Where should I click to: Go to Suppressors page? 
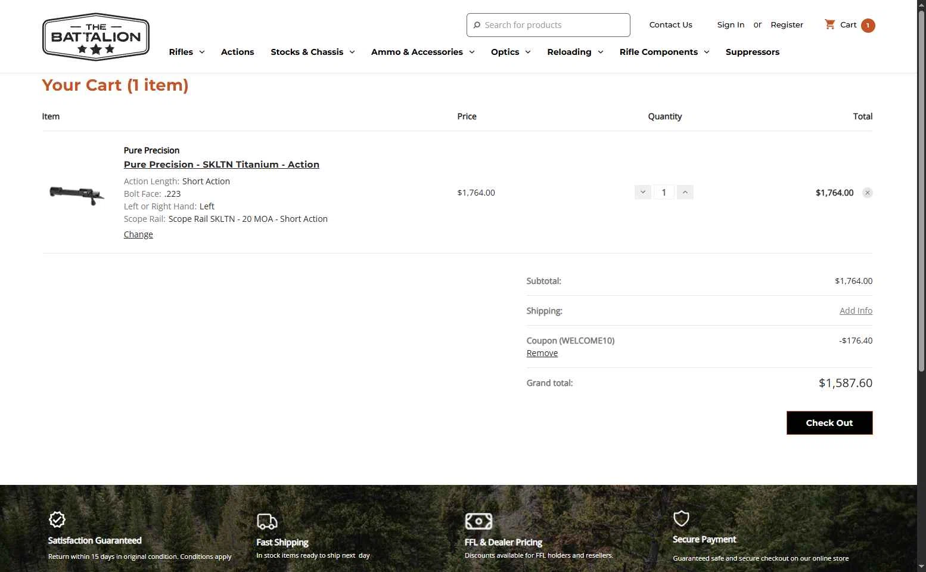[753, 52]
